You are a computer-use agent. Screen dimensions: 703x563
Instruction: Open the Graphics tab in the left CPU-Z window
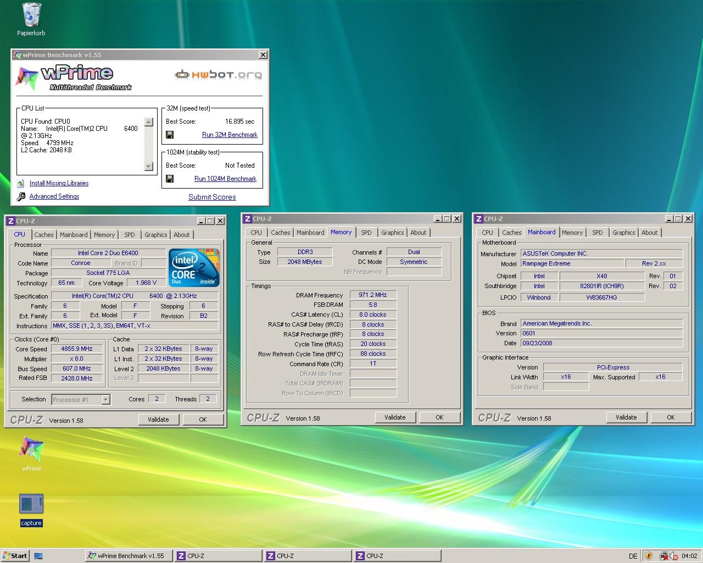(x=156, y=235)
